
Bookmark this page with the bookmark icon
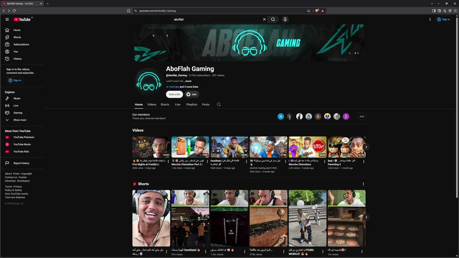click(129, 11)
